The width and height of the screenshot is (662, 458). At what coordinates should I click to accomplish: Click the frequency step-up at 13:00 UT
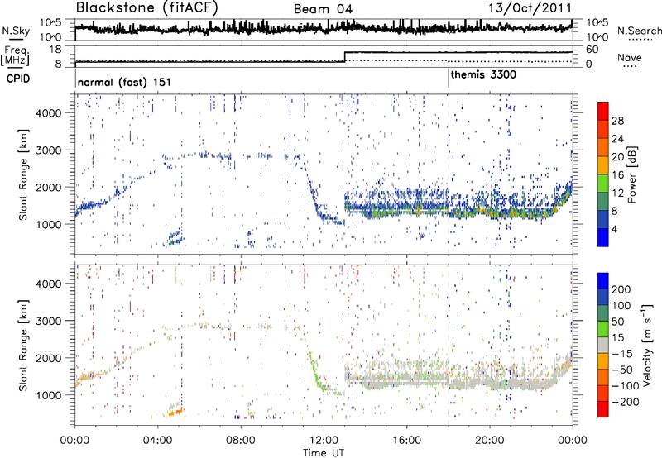(345, 56)
